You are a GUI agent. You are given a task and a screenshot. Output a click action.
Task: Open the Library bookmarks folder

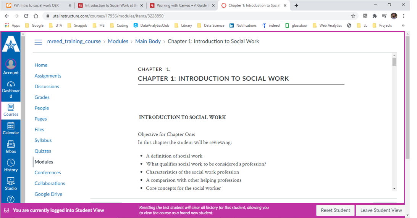(183, 25)
